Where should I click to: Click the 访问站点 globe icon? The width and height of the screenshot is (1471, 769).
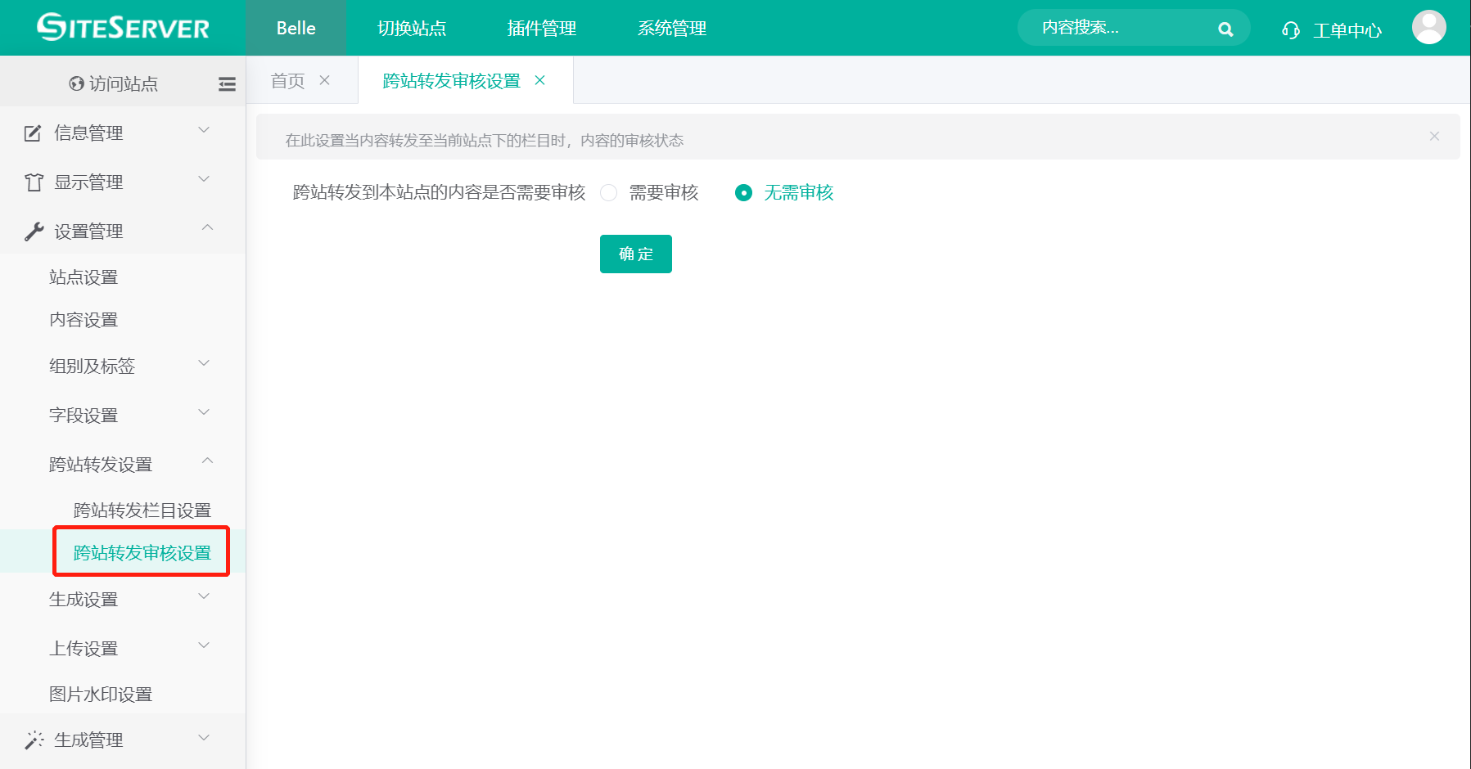(x=74, y=83)
